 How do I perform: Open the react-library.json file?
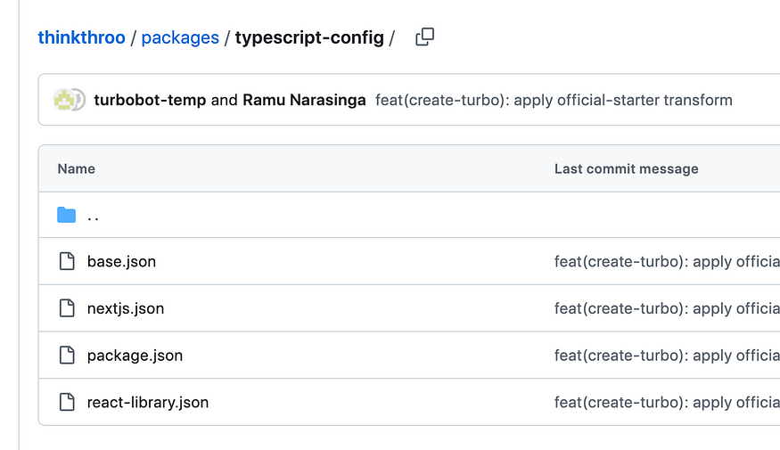pos(148,402)
